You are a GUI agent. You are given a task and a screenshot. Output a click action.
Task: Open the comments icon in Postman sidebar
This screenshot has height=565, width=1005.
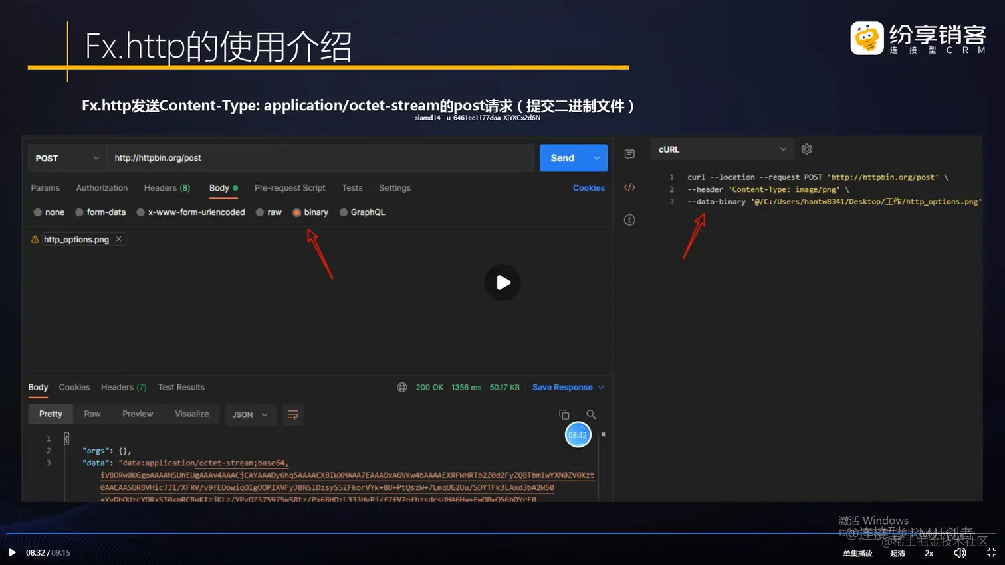click(629, 154)
